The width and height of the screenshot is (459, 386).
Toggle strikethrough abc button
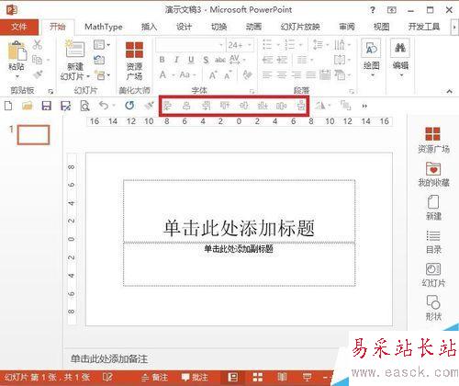[x=220, y=60]
